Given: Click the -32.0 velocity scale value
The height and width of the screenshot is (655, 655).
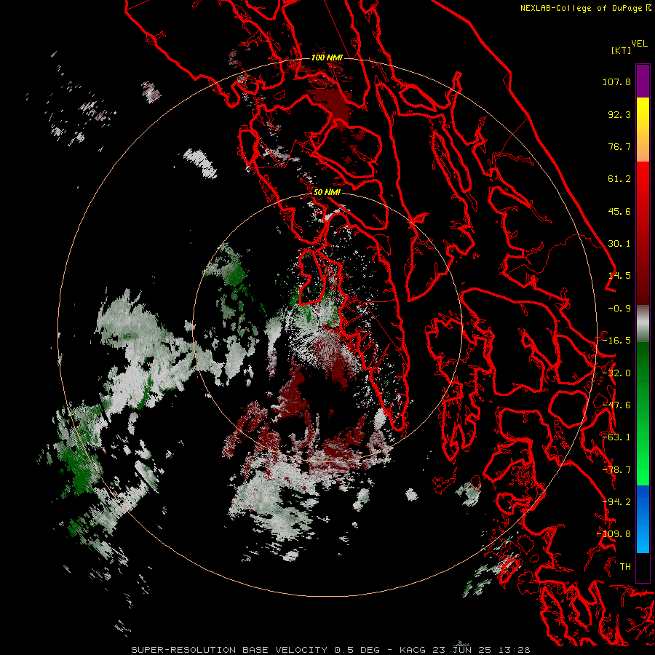Looking at the screenshot, I should pos(616,373).
